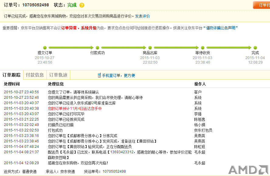Click the row text 打包成功
This screenshot has width=270, height=176.
[55, 130]
